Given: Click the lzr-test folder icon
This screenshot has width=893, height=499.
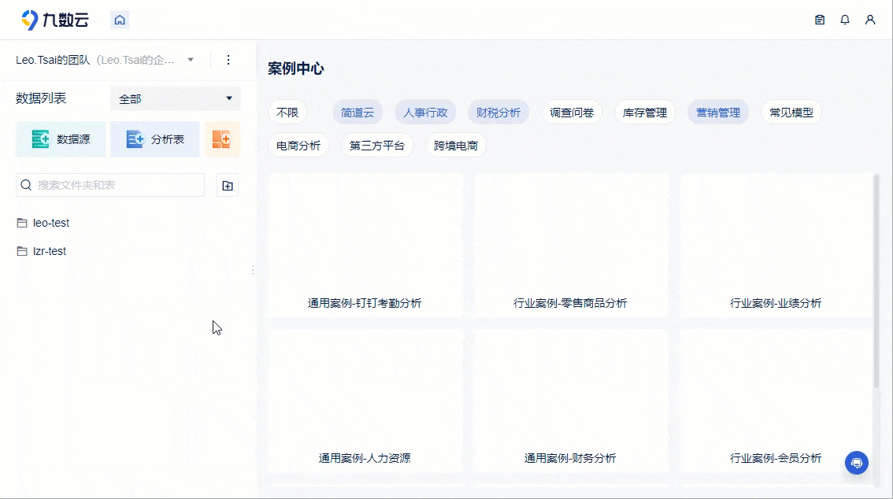Looking at the screenshot, I should click(x=22, y=252).
